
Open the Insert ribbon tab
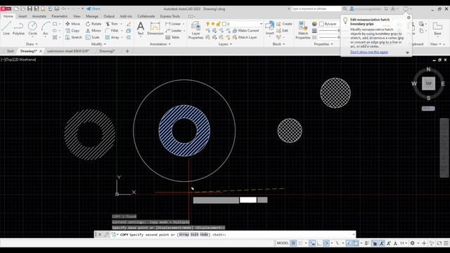point(22,16)
